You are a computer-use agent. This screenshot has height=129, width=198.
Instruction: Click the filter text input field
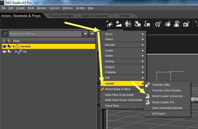point(45,34)
